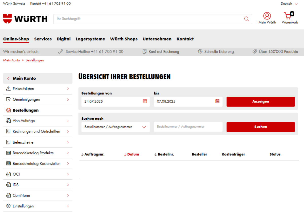Follow the Bestellungen breadcrumb link

(35, 60)
